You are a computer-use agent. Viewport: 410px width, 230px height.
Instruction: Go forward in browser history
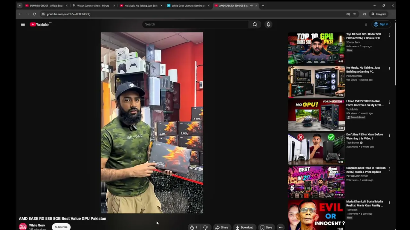(x=27, y=14)
